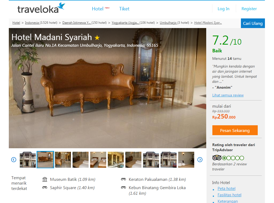Select the first hotel facade thumbnail
The image size is (274, 203).
pyautogui.click(x=27, y=160)
